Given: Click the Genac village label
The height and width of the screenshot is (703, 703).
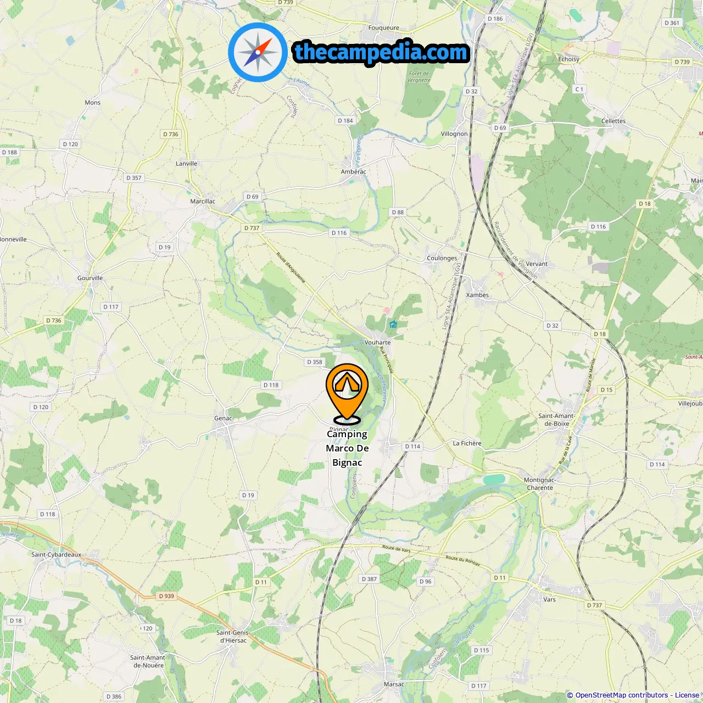Looking at the screenshot, I should (x=223, y=419).
